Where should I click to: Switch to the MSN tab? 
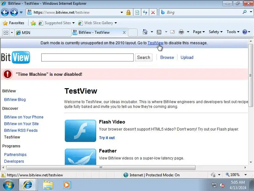(x=43, y=33)
